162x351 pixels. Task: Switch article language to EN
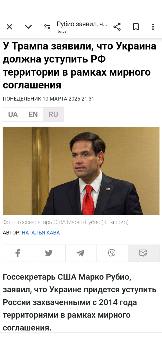33,114
